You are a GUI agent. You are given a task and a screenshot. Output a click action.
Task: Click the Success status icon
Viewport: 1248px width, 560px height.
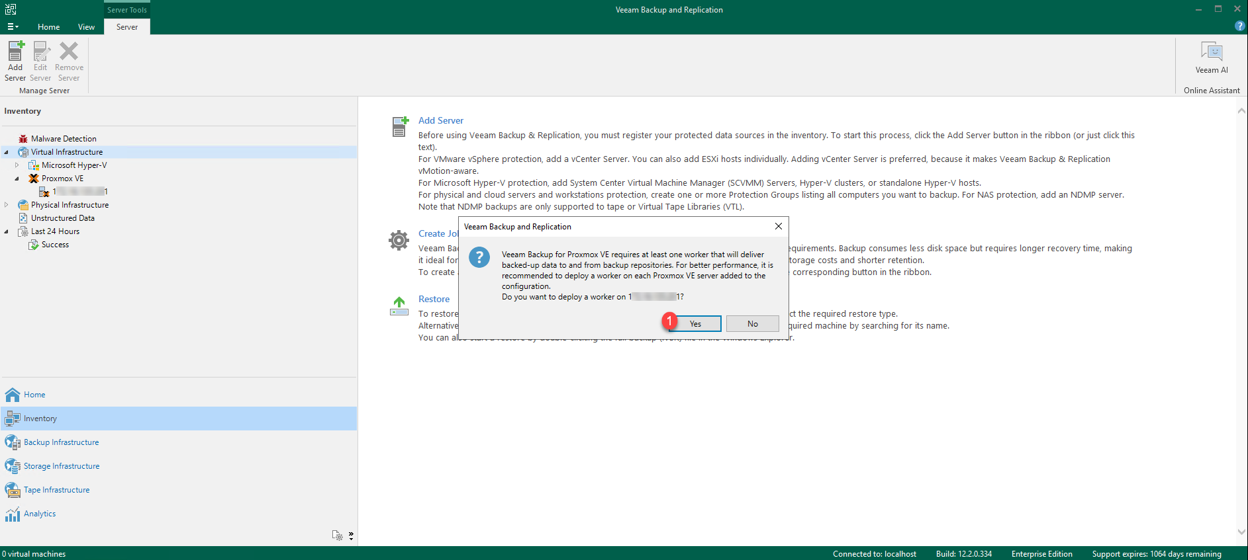[34, 245]
